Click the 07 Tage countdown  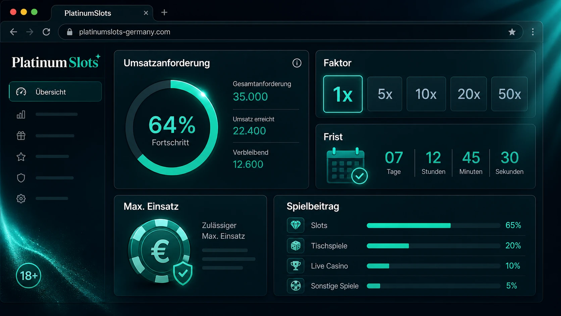click(394, 163)
